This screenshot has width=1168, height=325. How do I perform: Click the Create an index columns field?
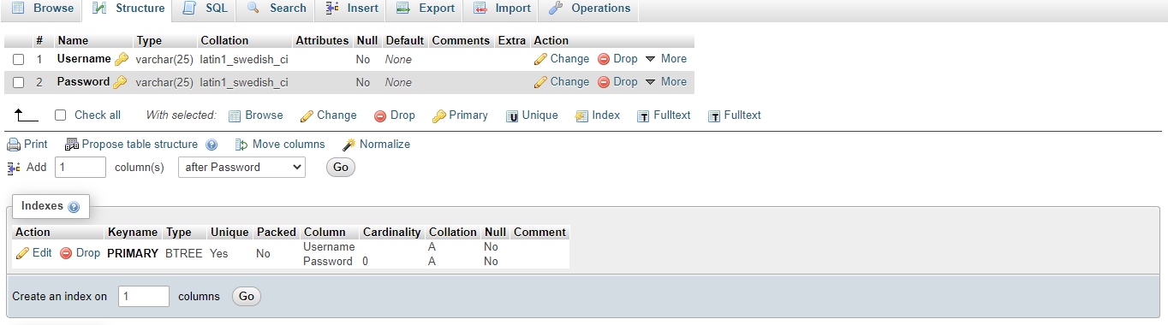[143, 297]
